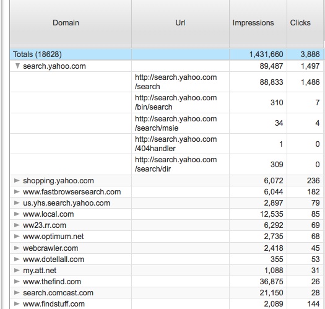Click the total impressions value 1,431,660
The width and height of the screenshot is (325, 309).
pyautogui.click(x=266, y=54)
